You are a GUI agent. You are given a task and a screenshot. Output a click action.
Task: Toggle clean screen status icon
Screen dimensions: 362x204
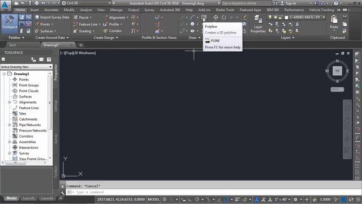point(351,199)
